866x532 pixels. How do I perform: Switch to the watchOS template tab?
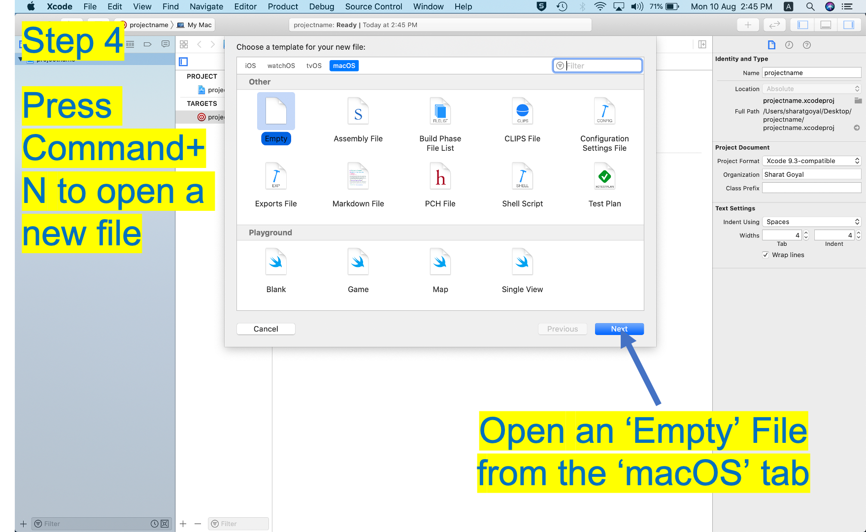pyautogui.click(x=281, y=66)
